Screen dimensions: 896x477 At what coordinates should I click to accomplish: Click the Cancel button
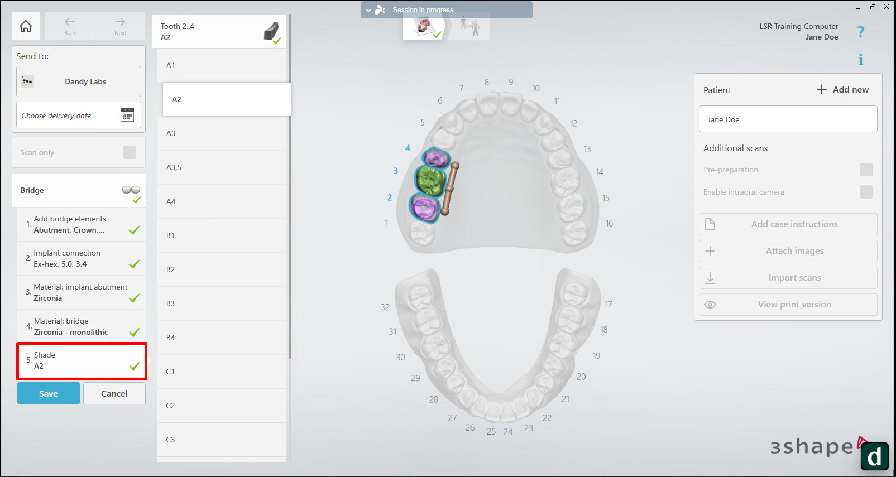(114, 393)
